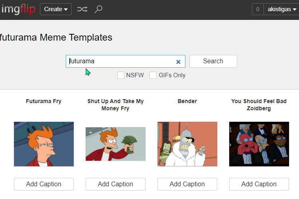
Task: Add Caption to Shut Up And Take My Money
Action: 116,184
